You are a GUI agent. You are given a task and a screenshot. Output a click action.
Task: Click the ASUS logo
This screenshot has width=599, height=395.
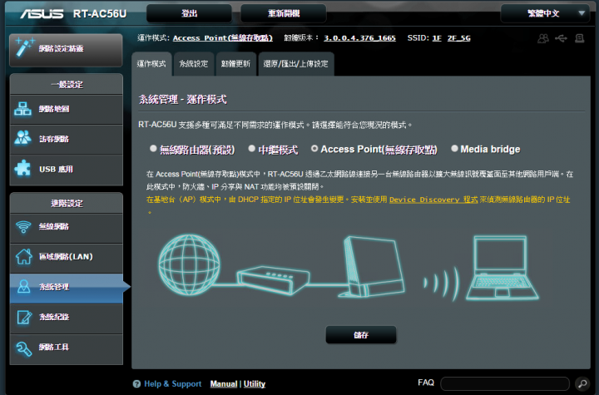point(42,14)
